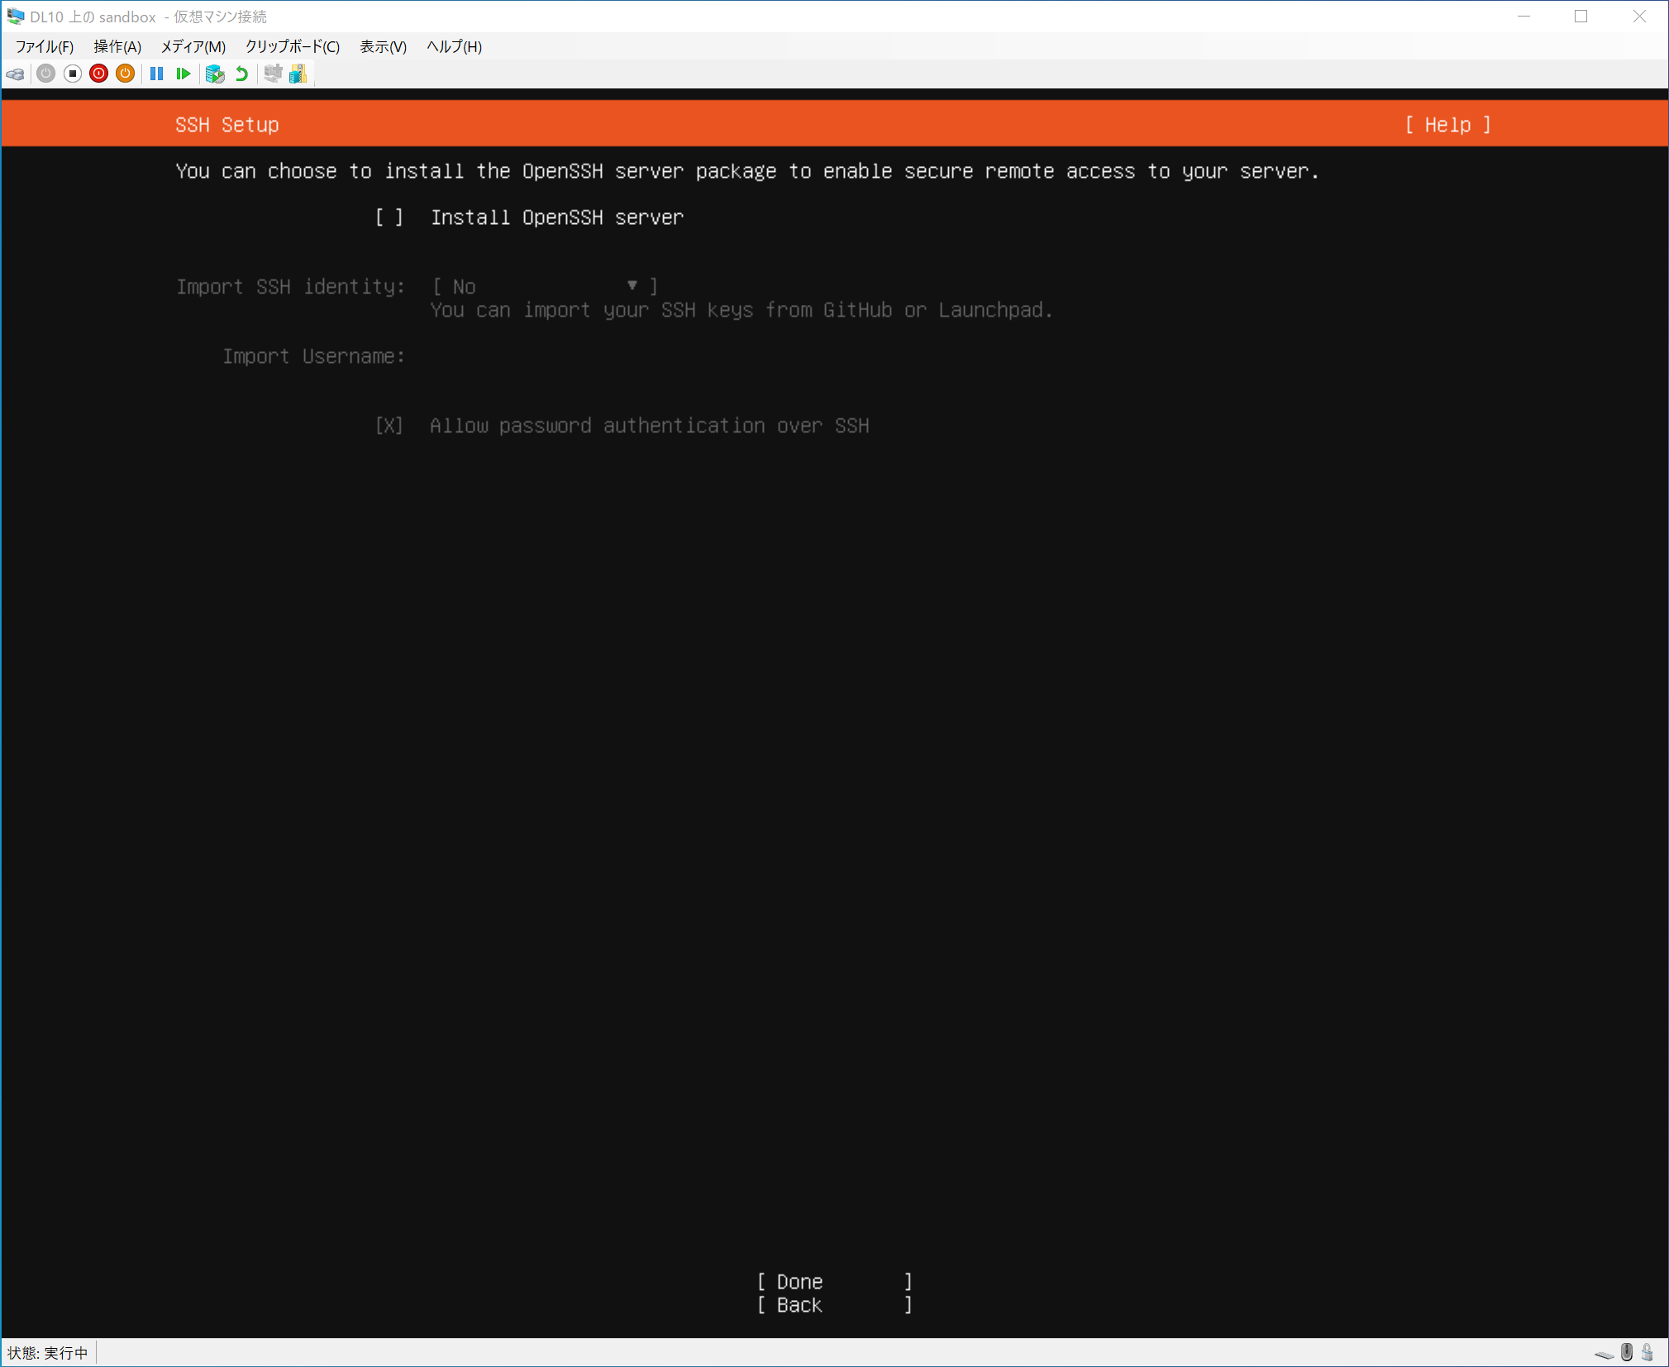Click the green Revert arrow icon
Image resolution: width=1669 pixels, height=1367 pixels.
241,74
